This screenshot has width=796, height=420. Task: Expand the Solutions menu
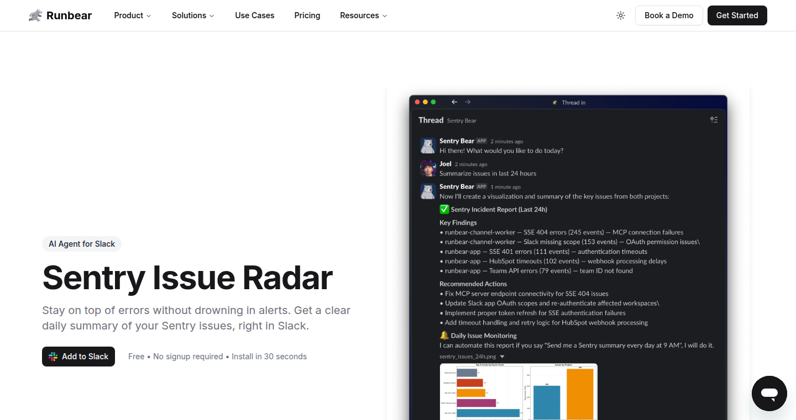tap(193, 15)
